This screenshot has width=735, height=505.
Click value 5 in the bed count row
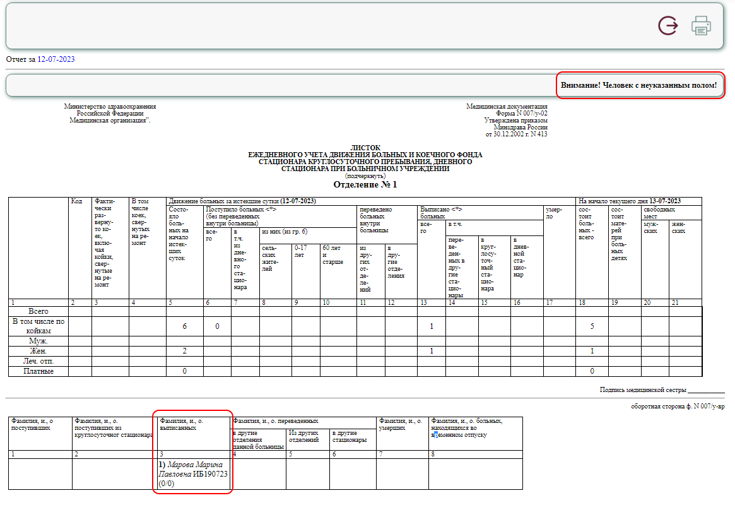point(592,326)
